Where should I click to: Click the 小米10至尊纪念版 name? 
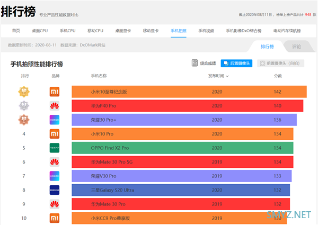point(109,92)
